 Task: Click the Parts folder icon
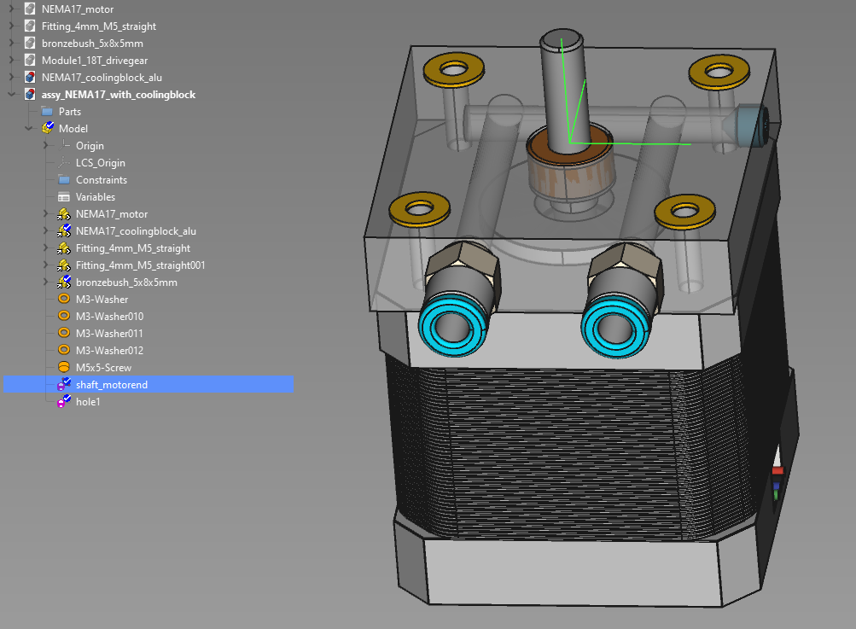tap(47, 112)
